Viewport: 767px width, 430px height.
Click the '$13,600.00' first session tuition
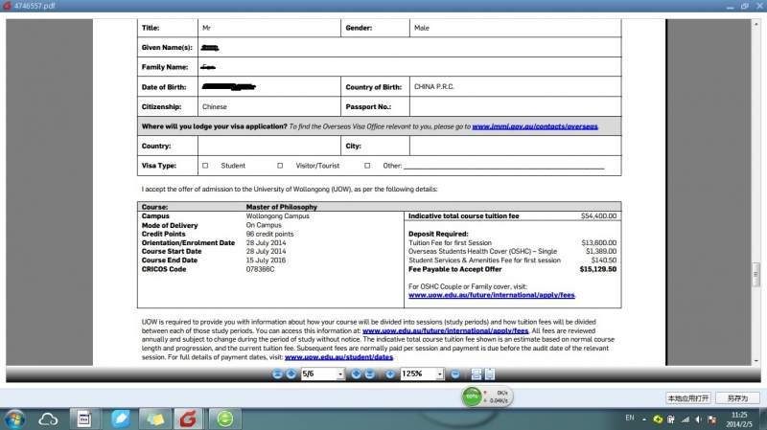point(598,243)
